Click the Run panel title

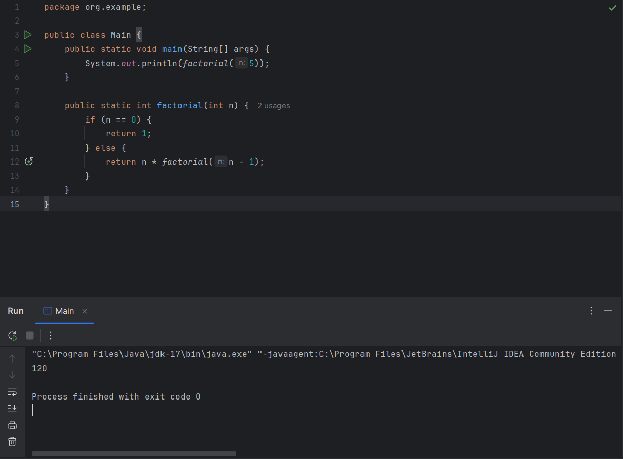click(x=15, y=311)
